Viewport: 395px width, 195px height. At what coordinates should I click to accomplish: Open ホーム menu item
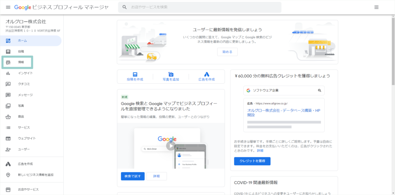22,41
